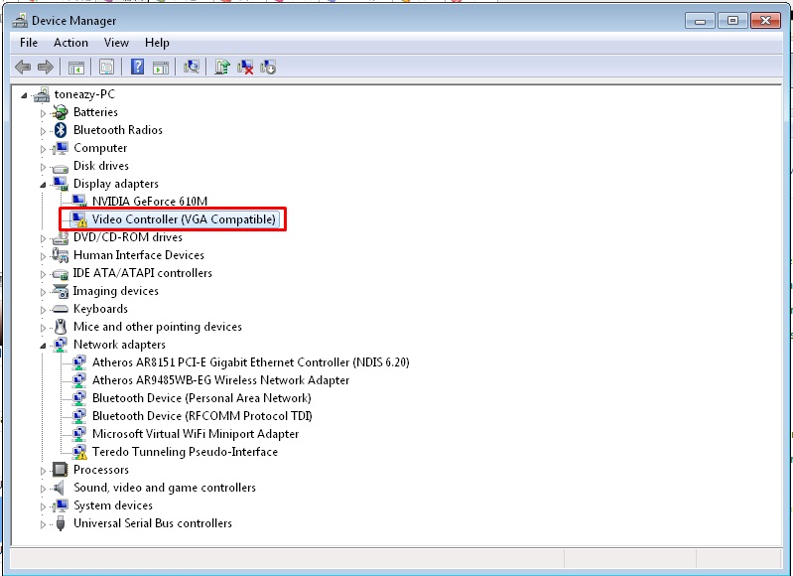The width and height of the screenshot is (793, 576).
Task: Click the Mice and other pointing devices icon
Action: click(x=61, y=327)
